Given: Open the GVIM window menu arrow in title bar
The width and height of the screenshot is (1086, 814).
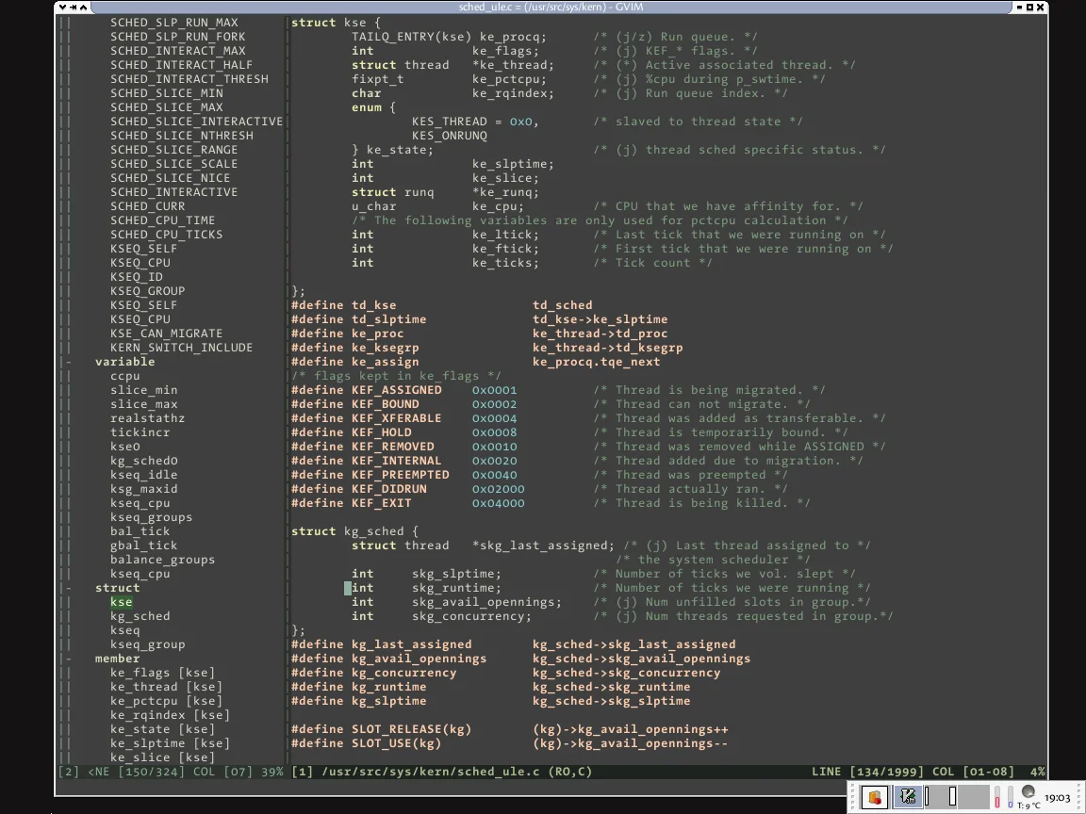Looking at the screenshot, I should [x=62, y=7].
